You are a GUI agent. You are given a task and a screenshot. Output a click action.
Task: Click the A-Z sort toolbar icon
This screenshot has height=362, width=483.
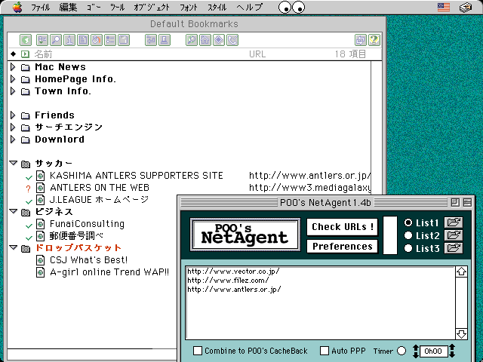[42, 40]
